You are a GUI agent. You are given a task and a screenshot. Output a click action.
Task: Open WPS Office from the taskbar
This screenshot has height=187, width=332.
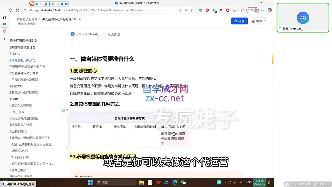tap(158, 183)
